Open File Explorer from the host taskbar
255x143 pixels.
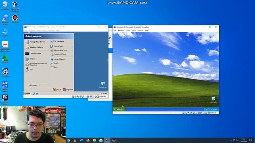94,140
